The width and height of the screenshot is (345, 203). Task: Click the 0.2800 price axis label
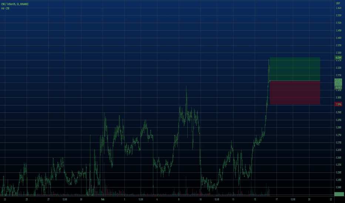(339, 127)
